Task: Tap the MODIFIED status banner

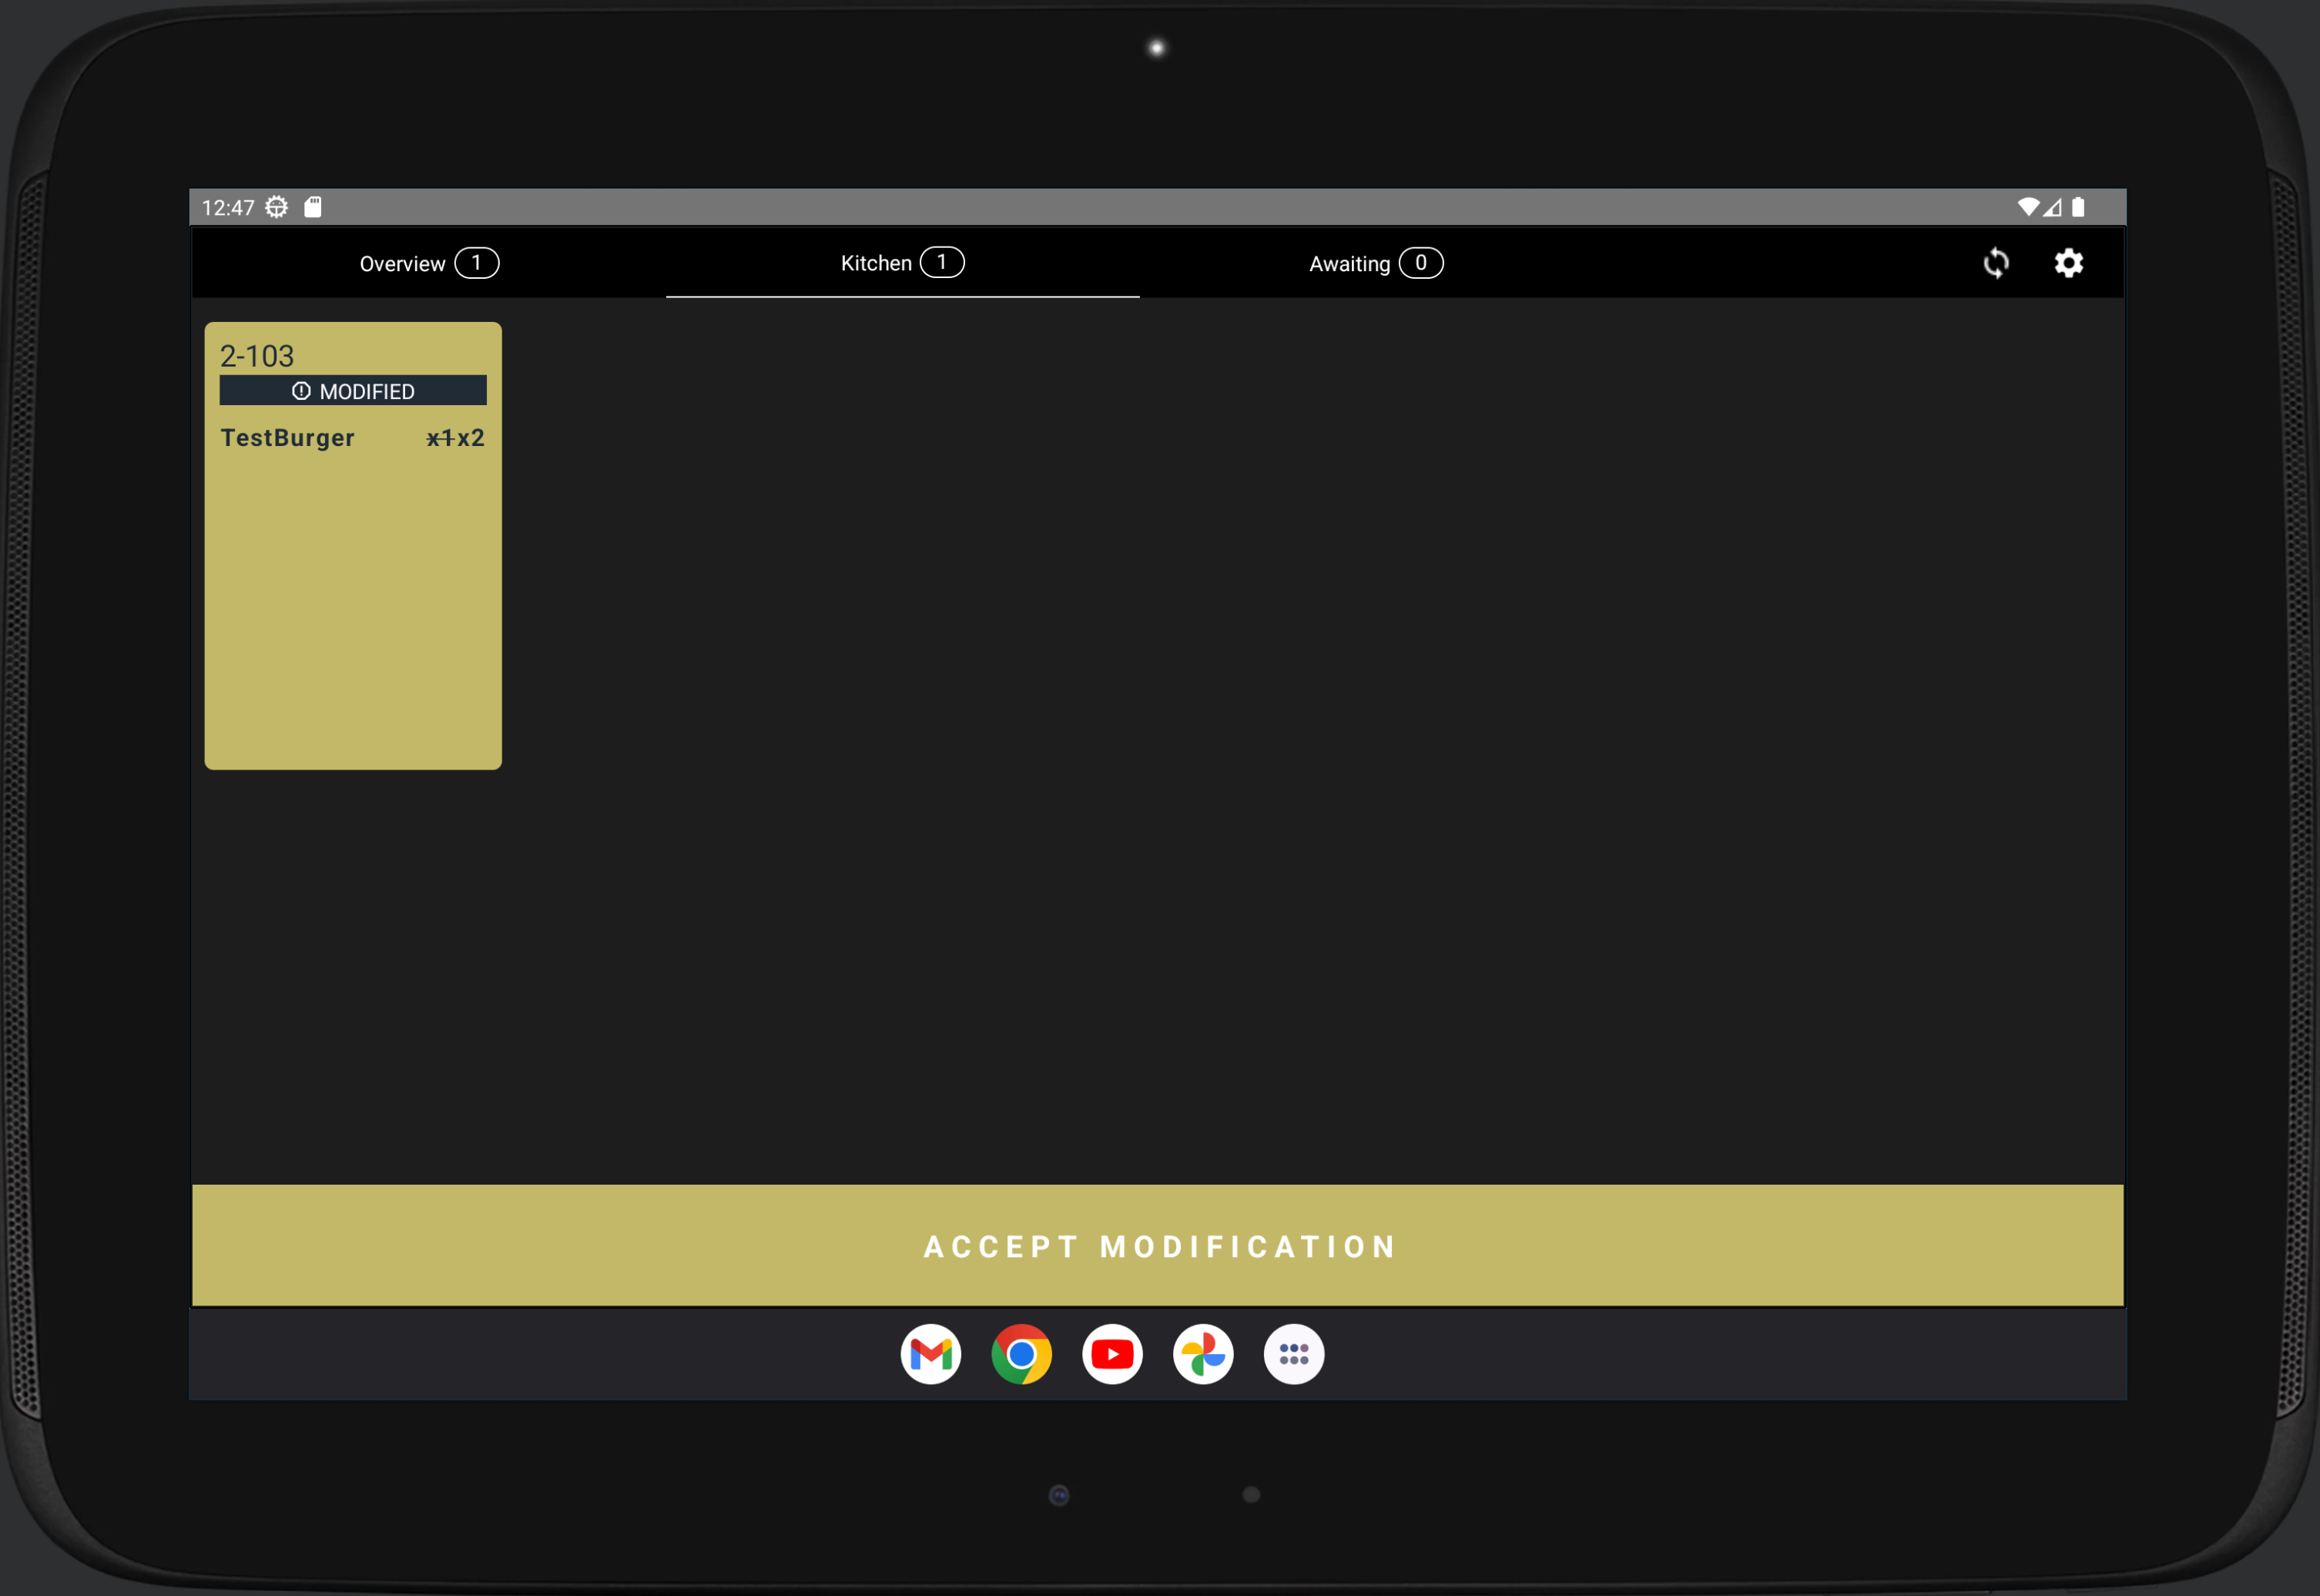Action: (x=353, y=391)
